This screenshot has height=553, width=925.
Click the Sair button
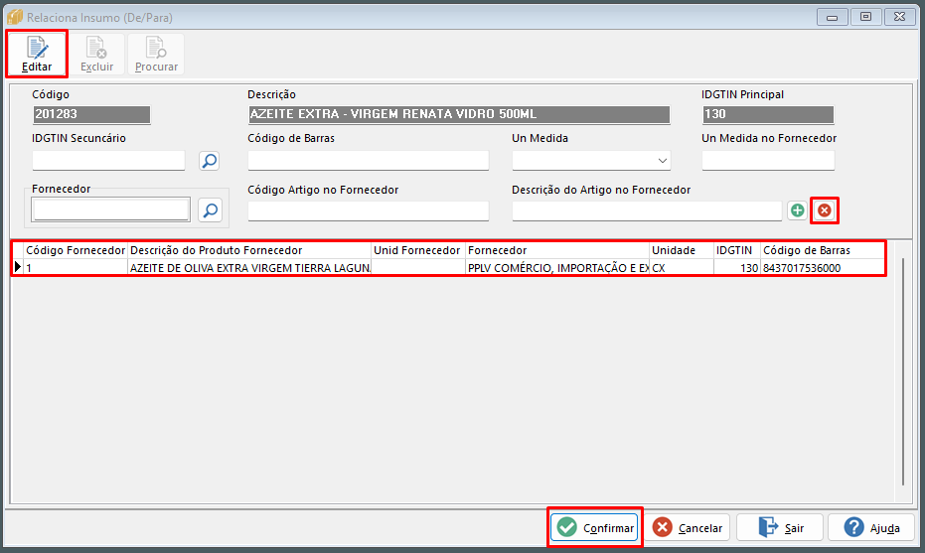780,527
